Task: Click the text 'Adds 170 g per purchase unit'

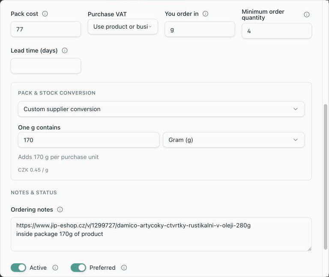Action: 58,157
